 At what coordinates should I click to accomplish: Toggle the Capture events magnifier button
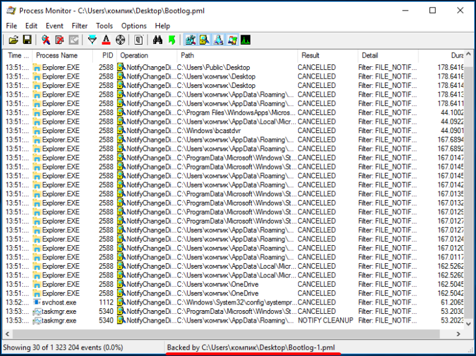pyautogui.click(x=46, y=40)
